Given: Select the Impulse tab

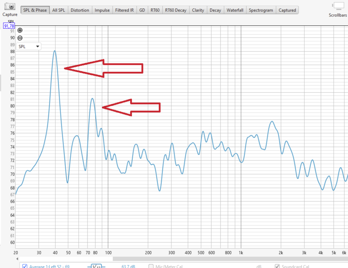Looking at the screenshot, I should click(102, 10).
